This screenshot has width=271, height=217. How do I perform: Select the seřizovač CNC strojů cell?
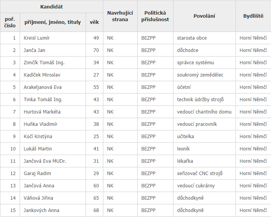point(200,174)
